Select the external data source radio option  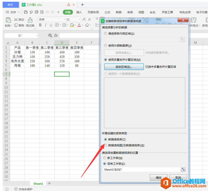[x=105, y=46]
